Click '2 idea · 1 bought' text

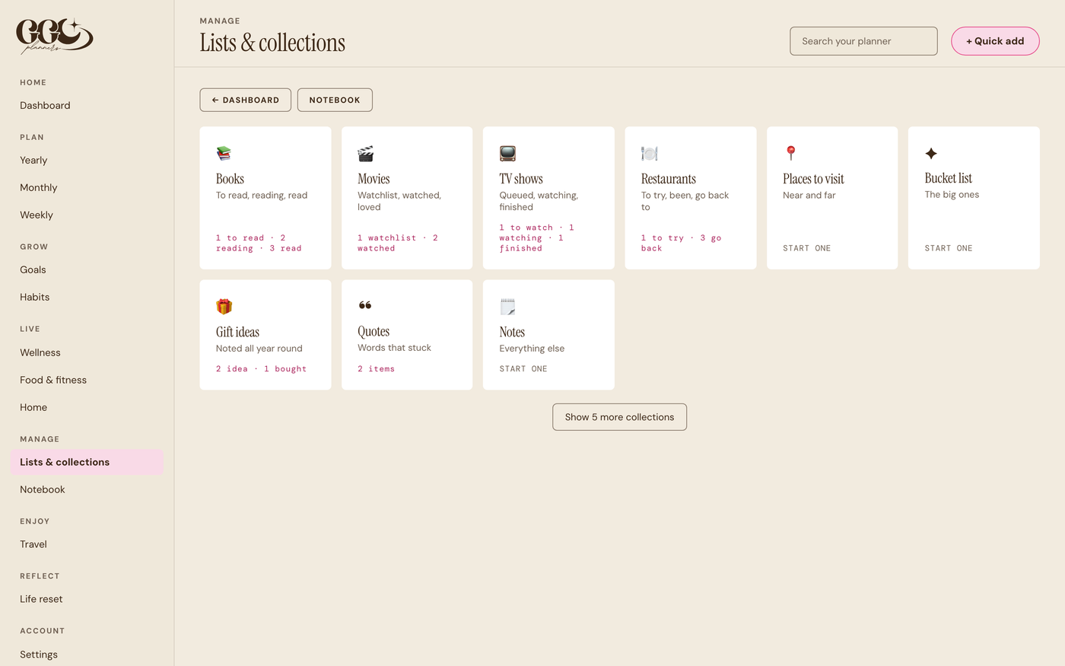point(261,368)
